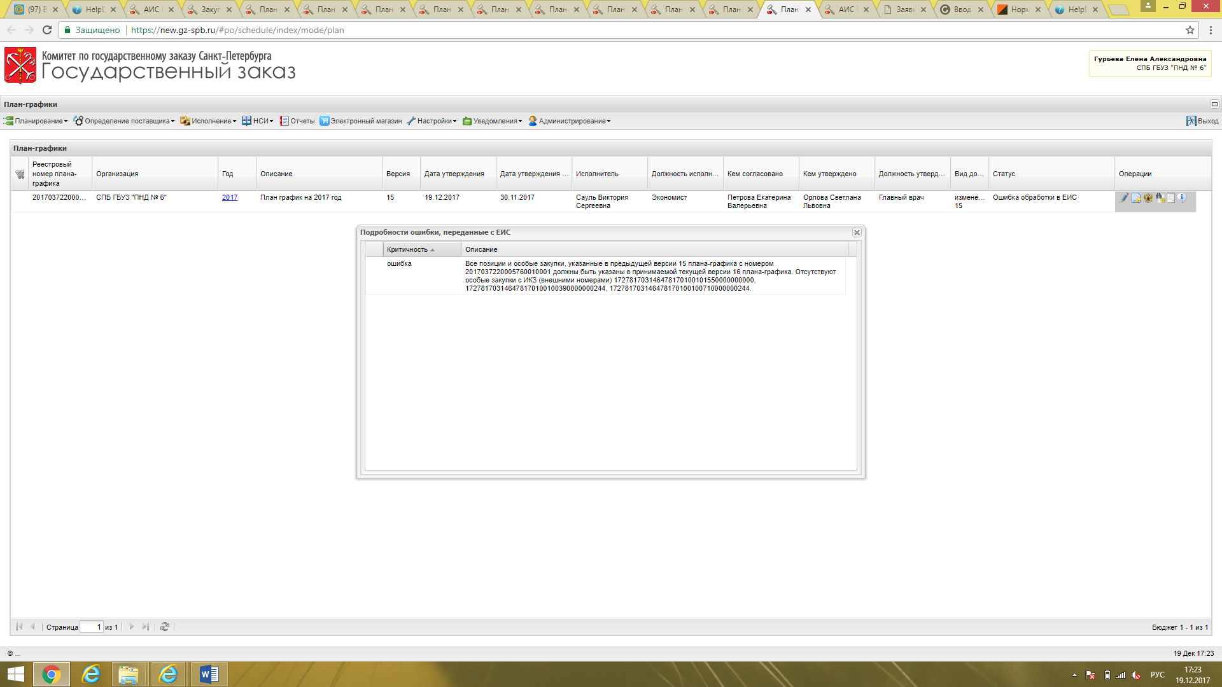The width and height of the screenshot is (1222, 687).
Task: Click the Russian eagle emblem icon
Action: coord(1148,198)
